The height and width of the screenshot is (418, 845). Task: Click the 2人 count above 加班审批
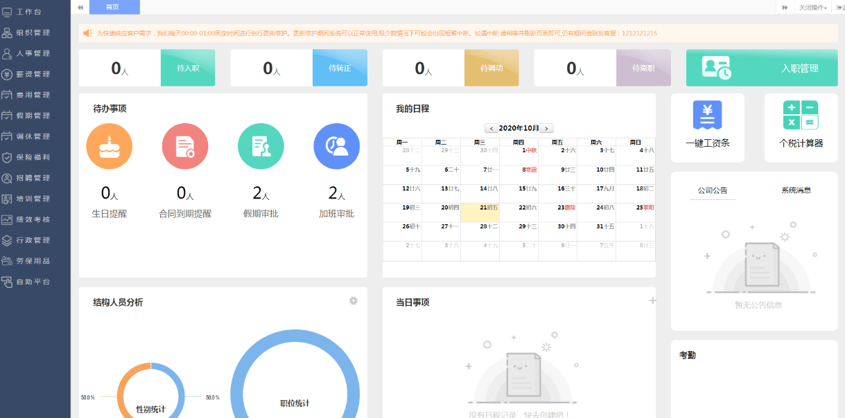coord(337,193)
